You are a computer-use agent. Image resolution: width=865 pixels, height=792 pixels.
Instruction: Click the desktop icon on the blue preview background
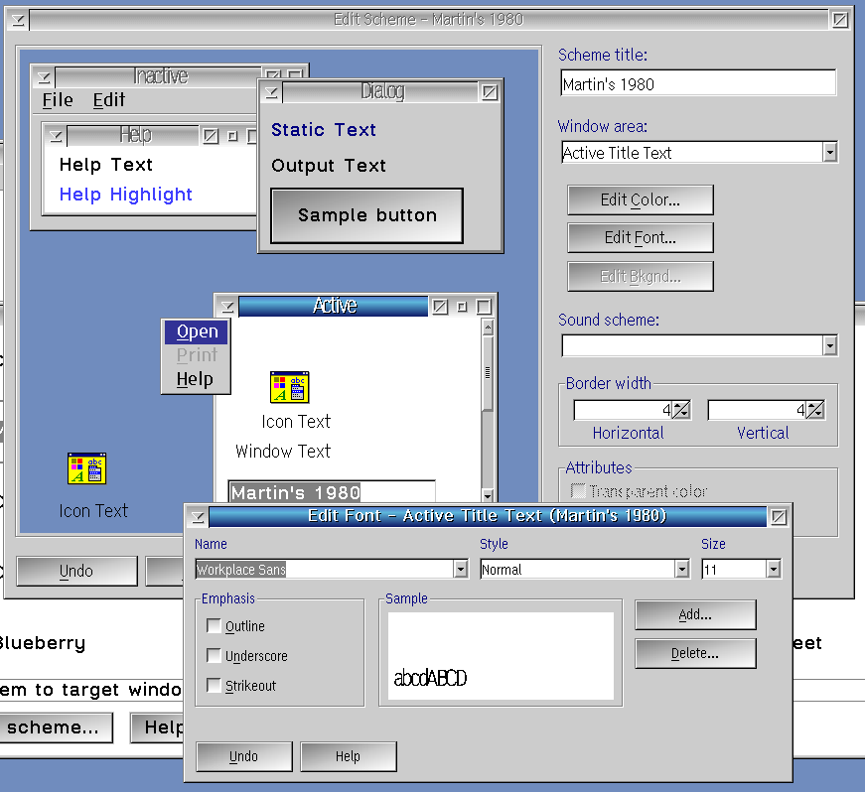coord(86,468)
